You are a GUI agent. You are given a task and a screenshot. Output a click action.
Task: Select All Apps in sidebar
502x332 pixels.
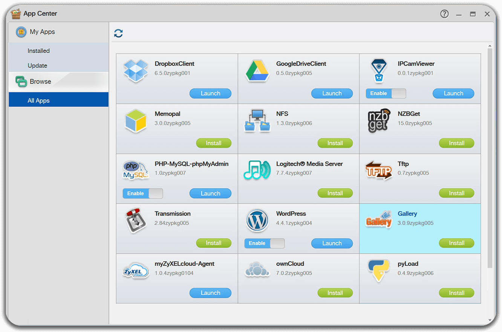pyautogui.click(x=59, y=101)
